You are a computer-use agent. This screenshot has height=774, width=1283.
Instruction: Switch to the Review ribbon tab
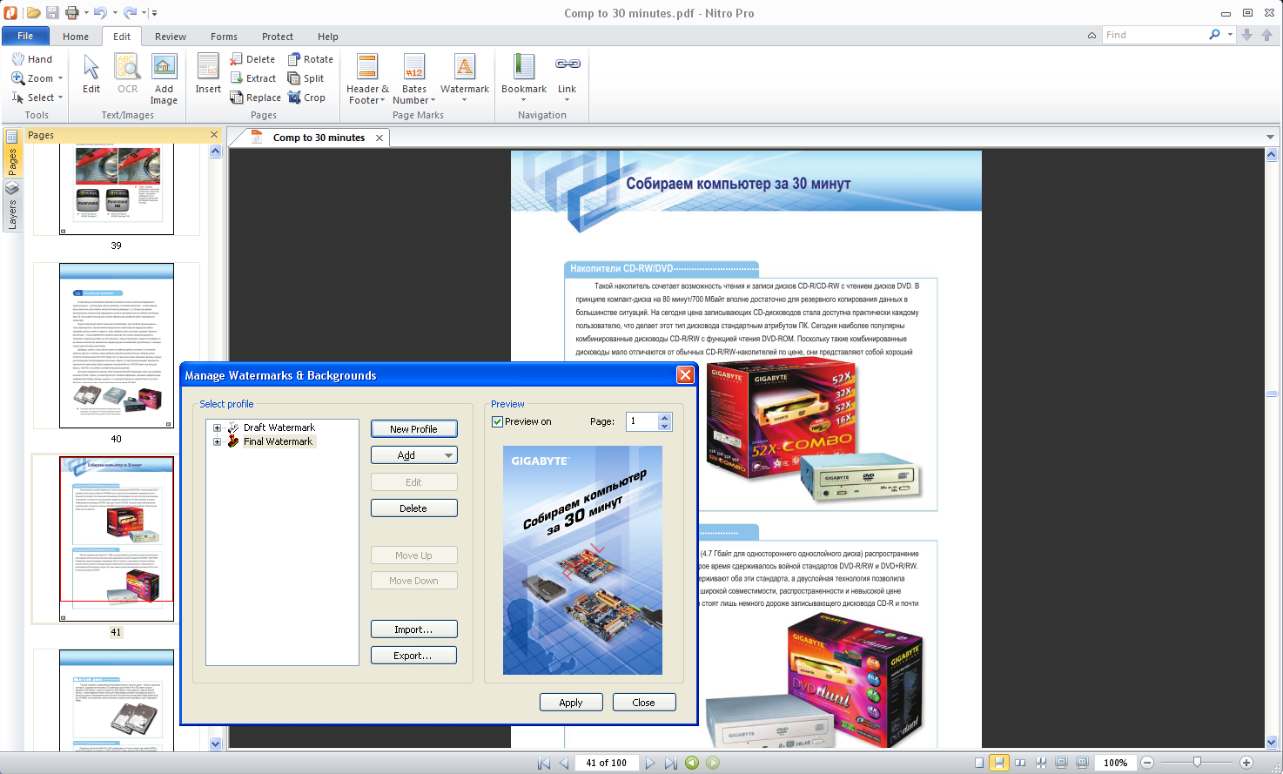[x=171, y=37]
